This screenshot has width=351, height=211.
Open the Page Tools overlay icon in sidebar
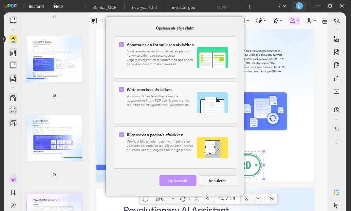[x=13, y=123]
